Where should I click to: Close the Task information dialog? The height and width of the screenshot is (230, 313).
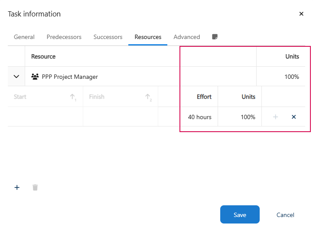301,14
